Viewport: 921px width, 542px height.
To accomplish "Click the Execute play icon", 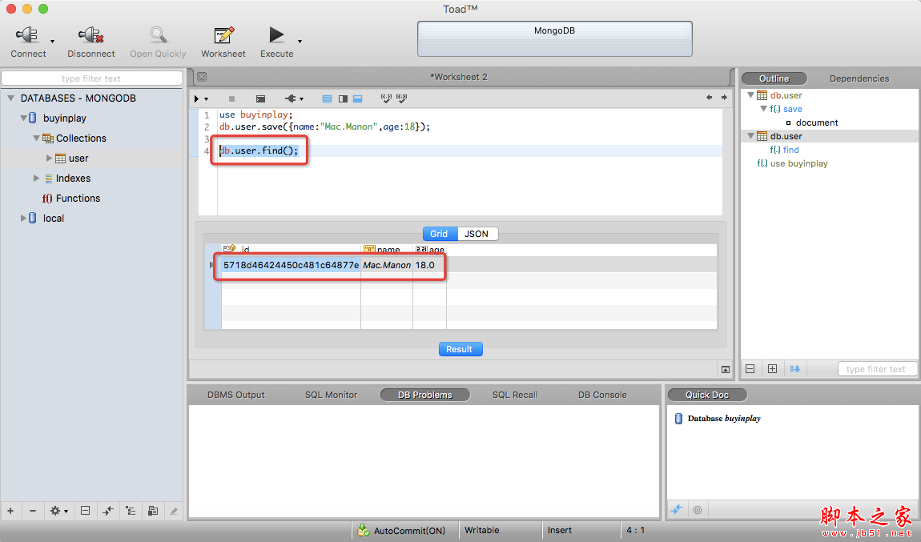I will (x=276, y=35).
